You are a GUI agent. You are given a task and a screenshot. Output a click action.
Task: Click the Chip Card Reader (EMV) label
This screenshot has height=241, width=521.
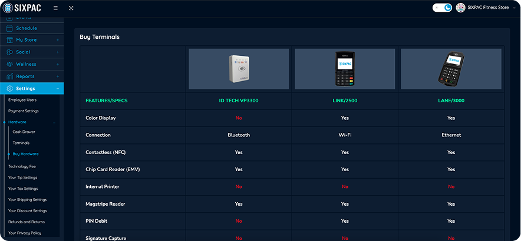(113, 169)
